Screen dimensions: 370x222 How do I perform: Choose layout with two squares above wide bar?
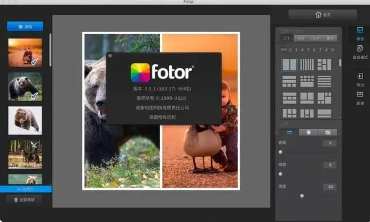click(x=307, y=98)
